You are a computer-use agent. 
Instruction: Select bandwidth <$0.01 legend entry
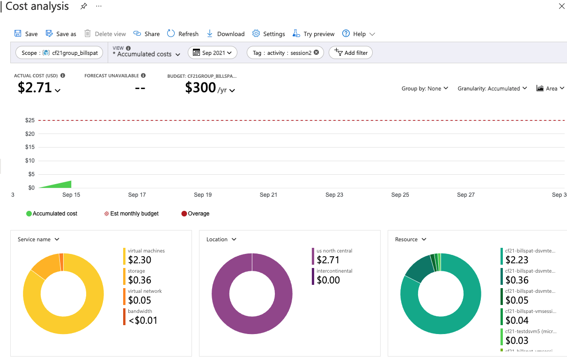click(140, 317)
